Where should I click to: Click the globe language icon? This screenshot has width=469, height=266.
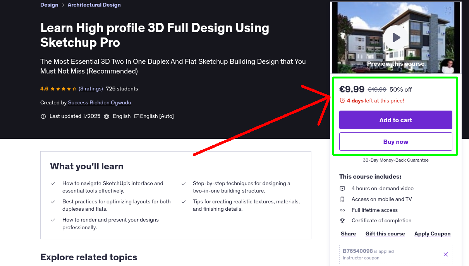[107, 116]
